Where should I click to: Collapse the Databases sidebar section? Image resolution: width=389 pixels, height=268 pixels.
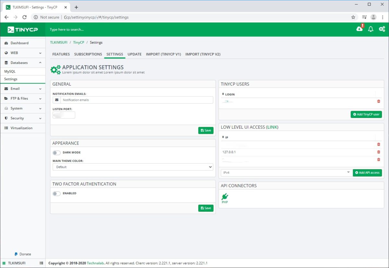(23, 63)
